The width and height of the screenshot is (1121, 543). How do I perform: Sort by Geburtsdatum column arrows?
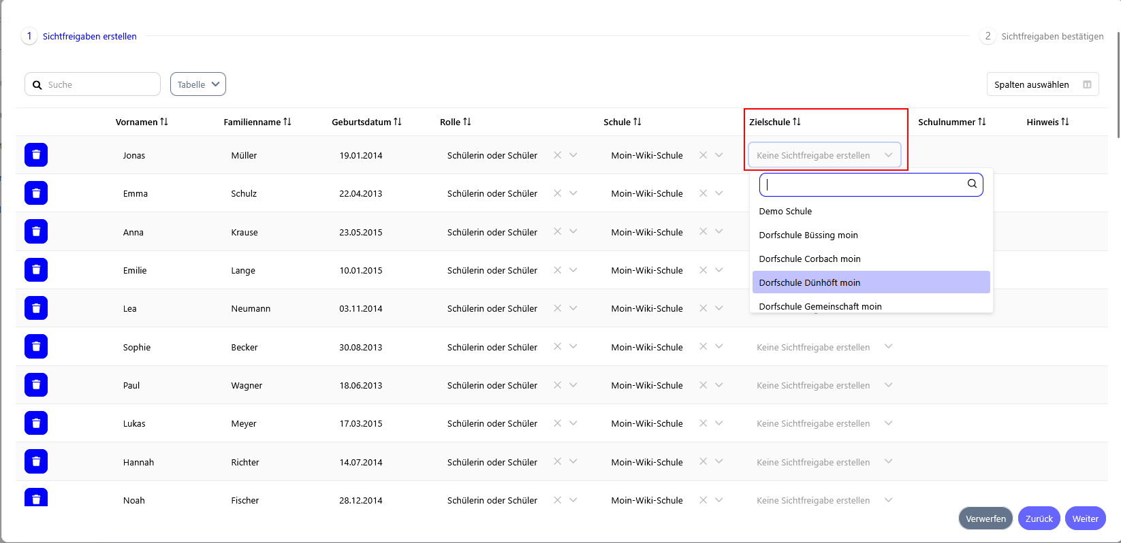pos(398,122)
